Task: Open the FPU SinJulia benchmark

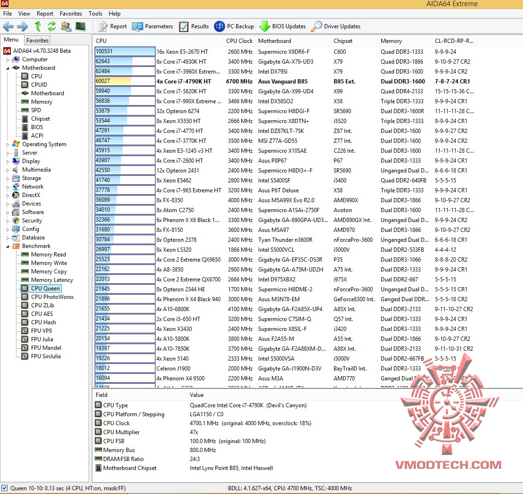Action: pos(41,356)
